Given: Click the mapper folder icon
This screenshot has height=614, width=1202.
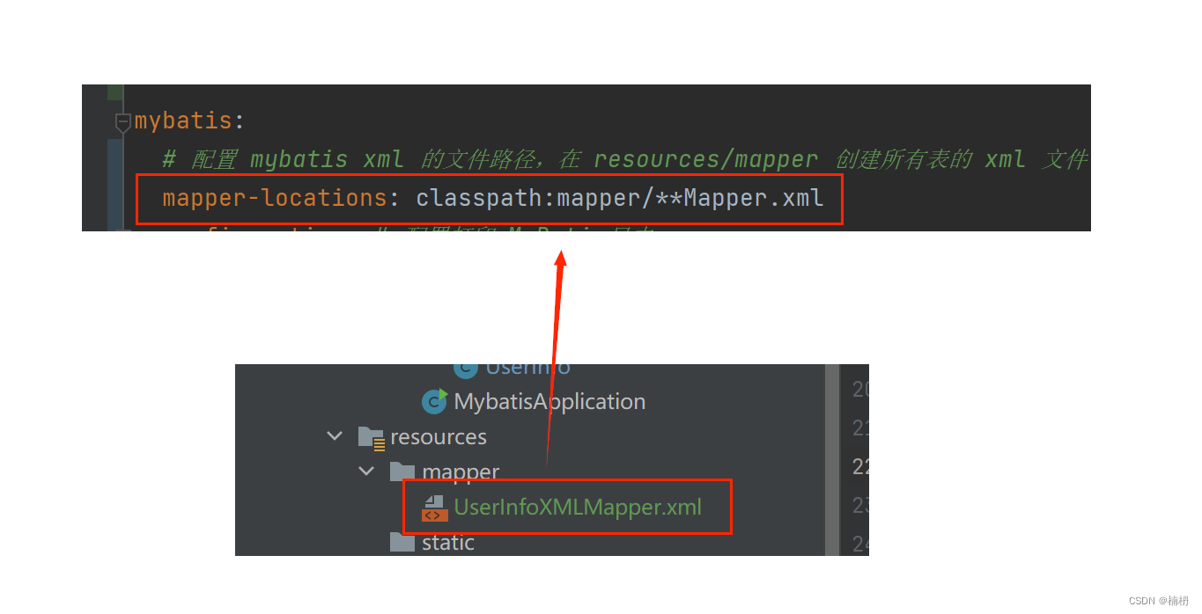Looking at the screenshot, I should pyautogui.click(x=402, y=471).
